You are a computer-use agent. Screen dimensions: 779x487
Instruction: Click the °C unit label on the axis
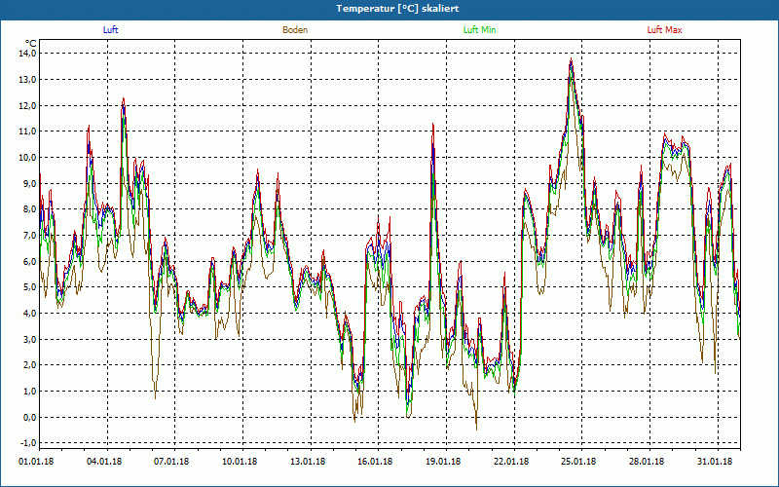(x=31, y=43)
